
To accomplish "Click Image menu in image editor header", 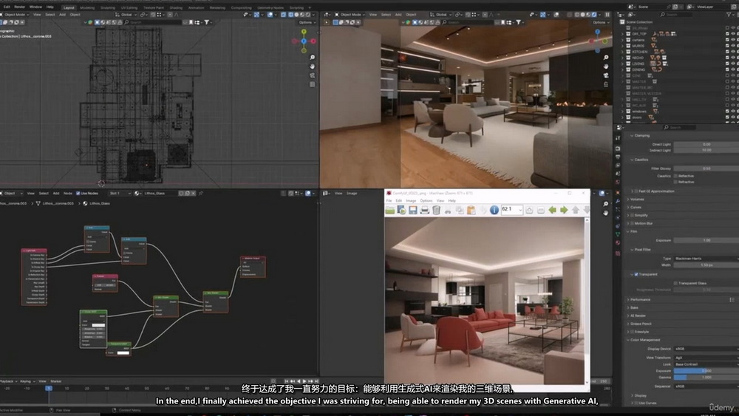I will tap(352, 193).
